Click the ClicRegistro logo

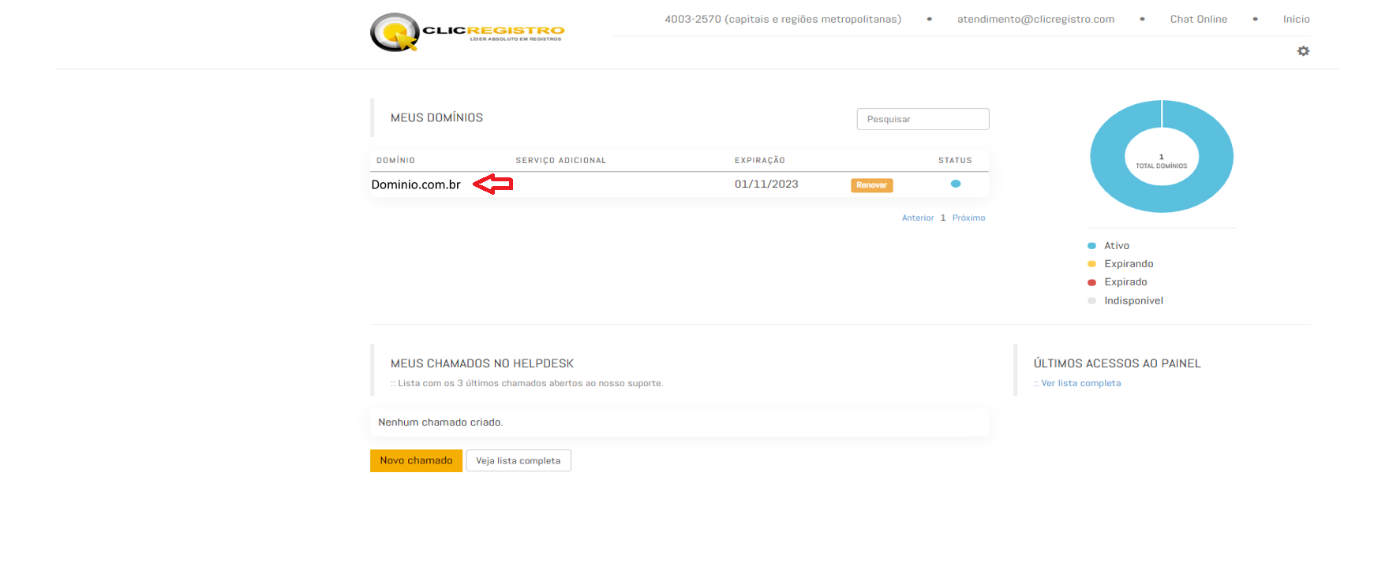(466, 32)
